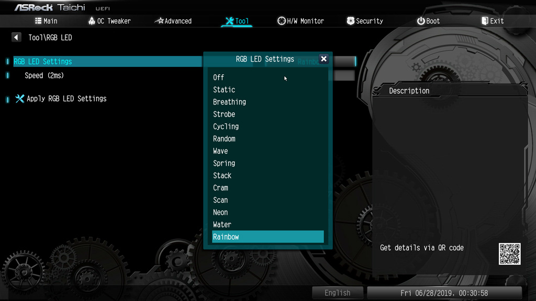
Task: Click the back arrow beside Tool\RGB LED
Action: click(x=16, y=38)
